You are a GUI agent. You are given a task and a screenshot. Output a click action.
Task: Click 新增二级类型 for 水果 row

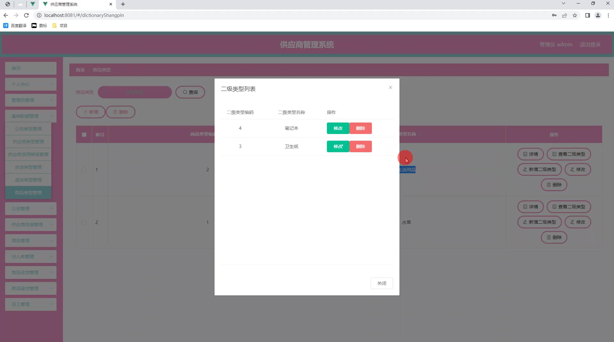(539, 222)
